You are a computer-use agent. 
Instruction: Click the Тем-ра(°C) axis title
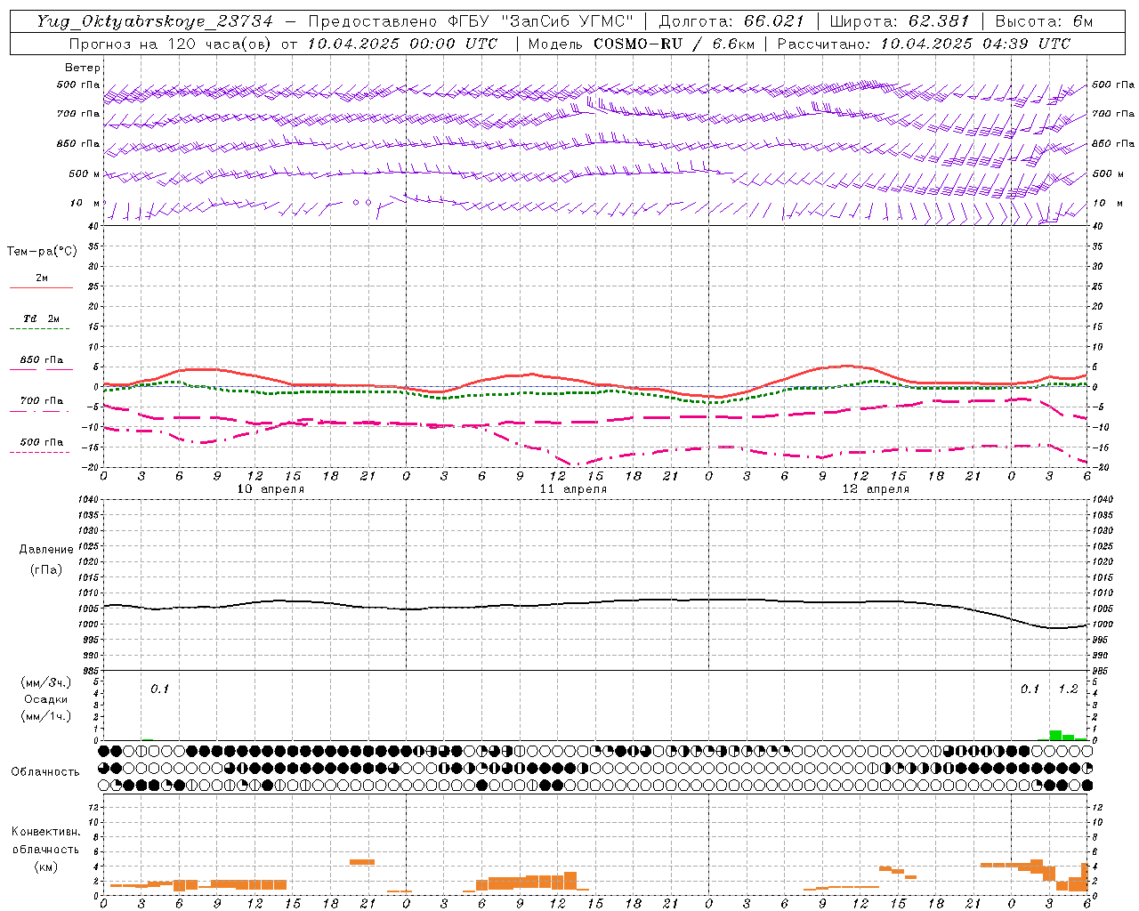point(42,252)
